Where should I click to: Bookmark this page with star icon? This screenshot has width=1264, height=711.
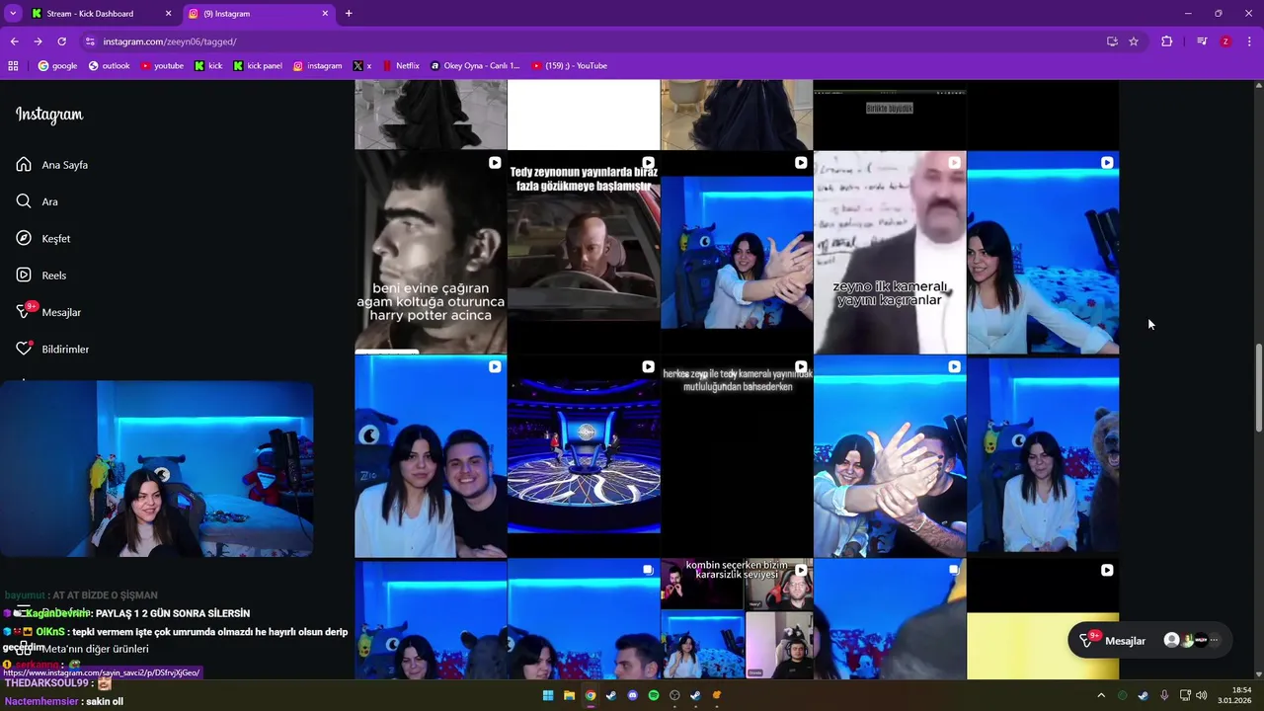coord(1134,41)
